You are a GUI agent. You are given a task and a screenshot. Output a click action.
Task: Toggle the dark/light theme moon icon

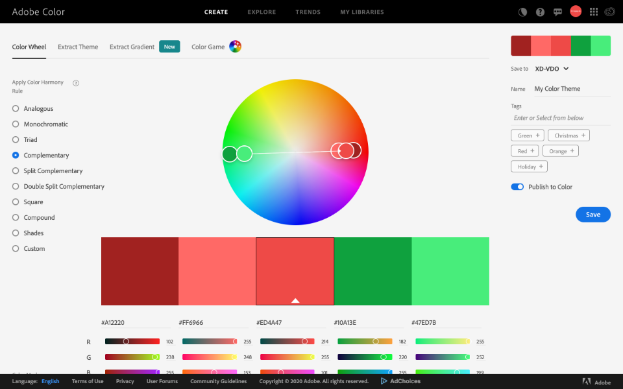point(523,12)
